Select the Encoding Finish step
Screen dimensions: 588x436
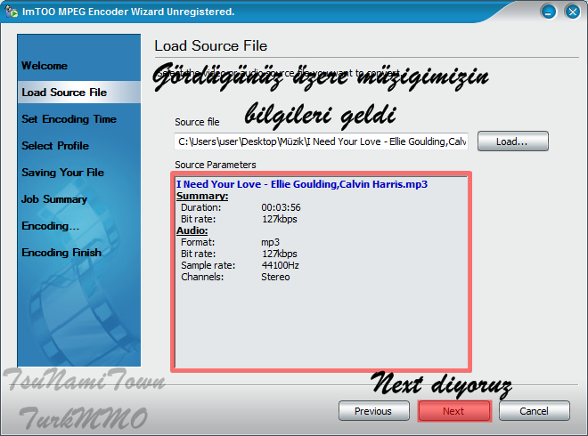pos(61,253)
